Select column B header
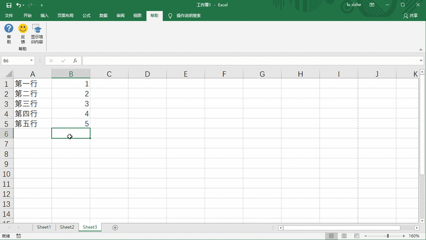Viewport: 426px width, 240px height. (71, 74)
